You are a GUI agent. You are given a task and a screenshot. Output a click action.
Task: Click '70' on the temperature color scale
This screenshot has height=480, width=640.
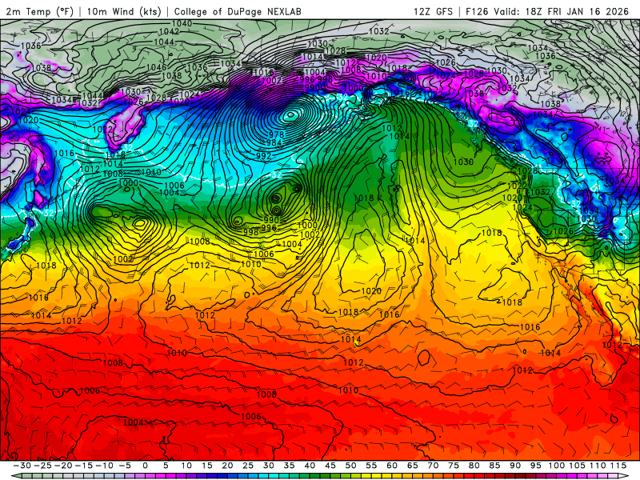433,466
